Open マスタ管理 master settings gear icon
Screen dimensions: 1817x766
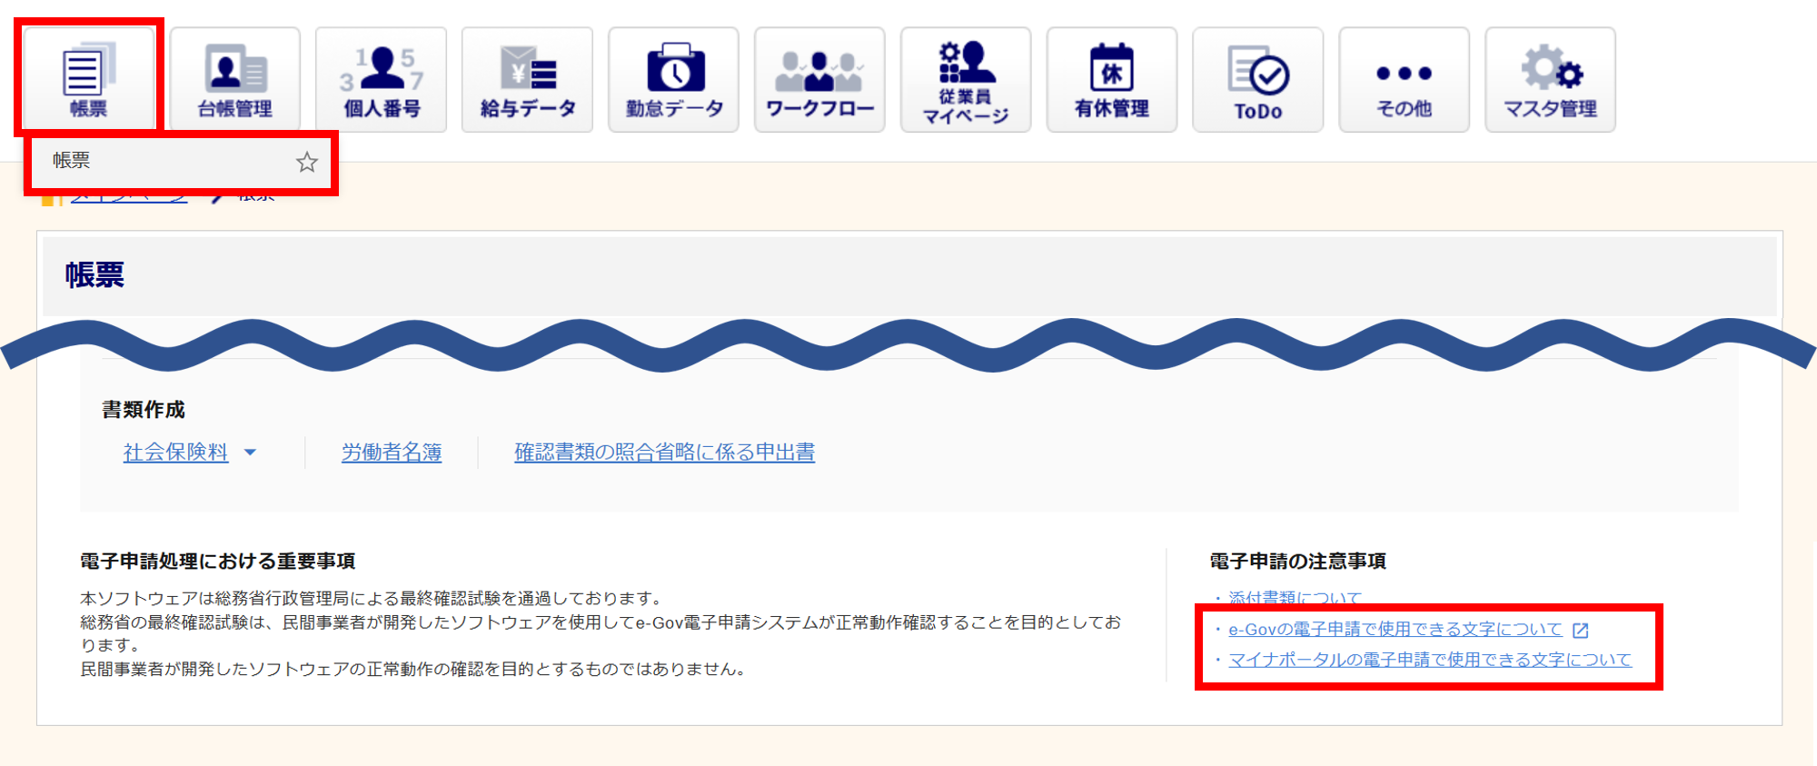coord(1550,80)
